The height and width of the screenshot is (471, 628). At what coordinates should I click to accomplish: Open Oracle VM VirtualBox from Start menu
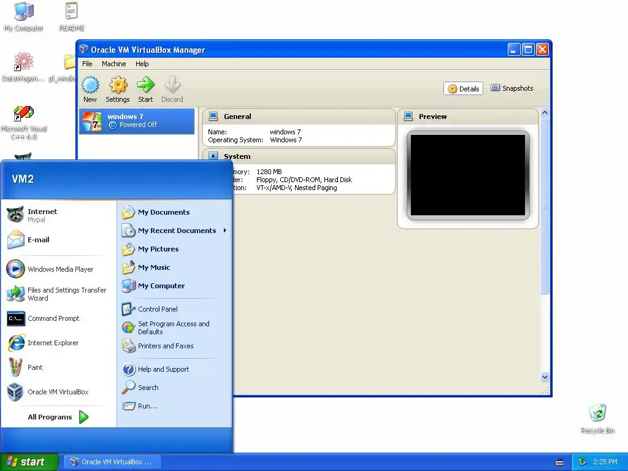[59, 392]
